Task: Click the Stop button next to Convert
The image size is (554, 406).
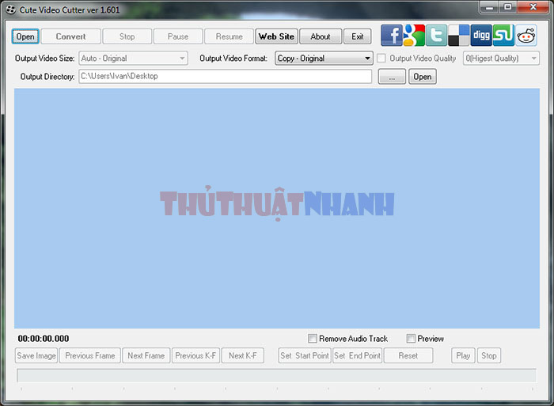Action: coord(127,36)
